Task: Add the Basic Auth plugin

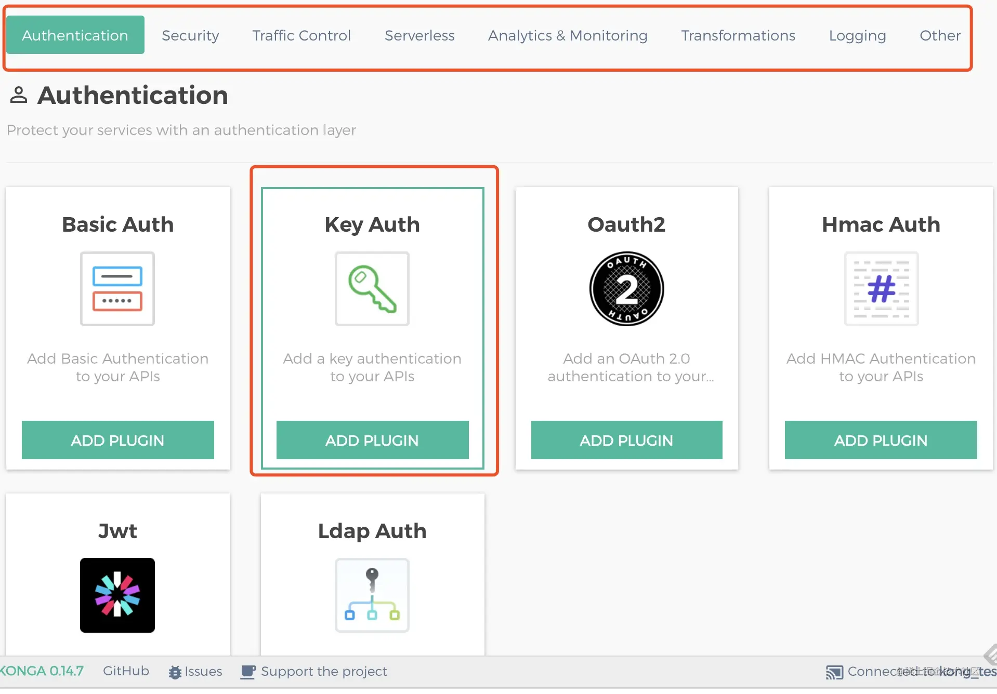Action: tap(117, 440)
